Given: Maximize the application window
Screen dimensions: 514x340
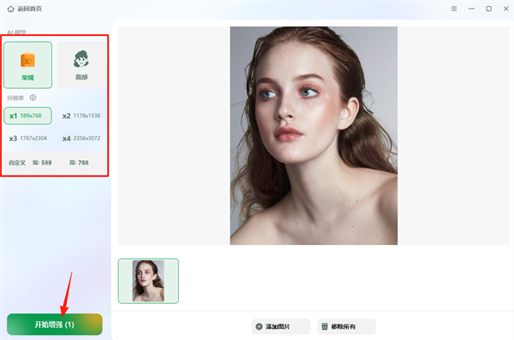Looking at the screenshot, I should (x=488, y=9).
